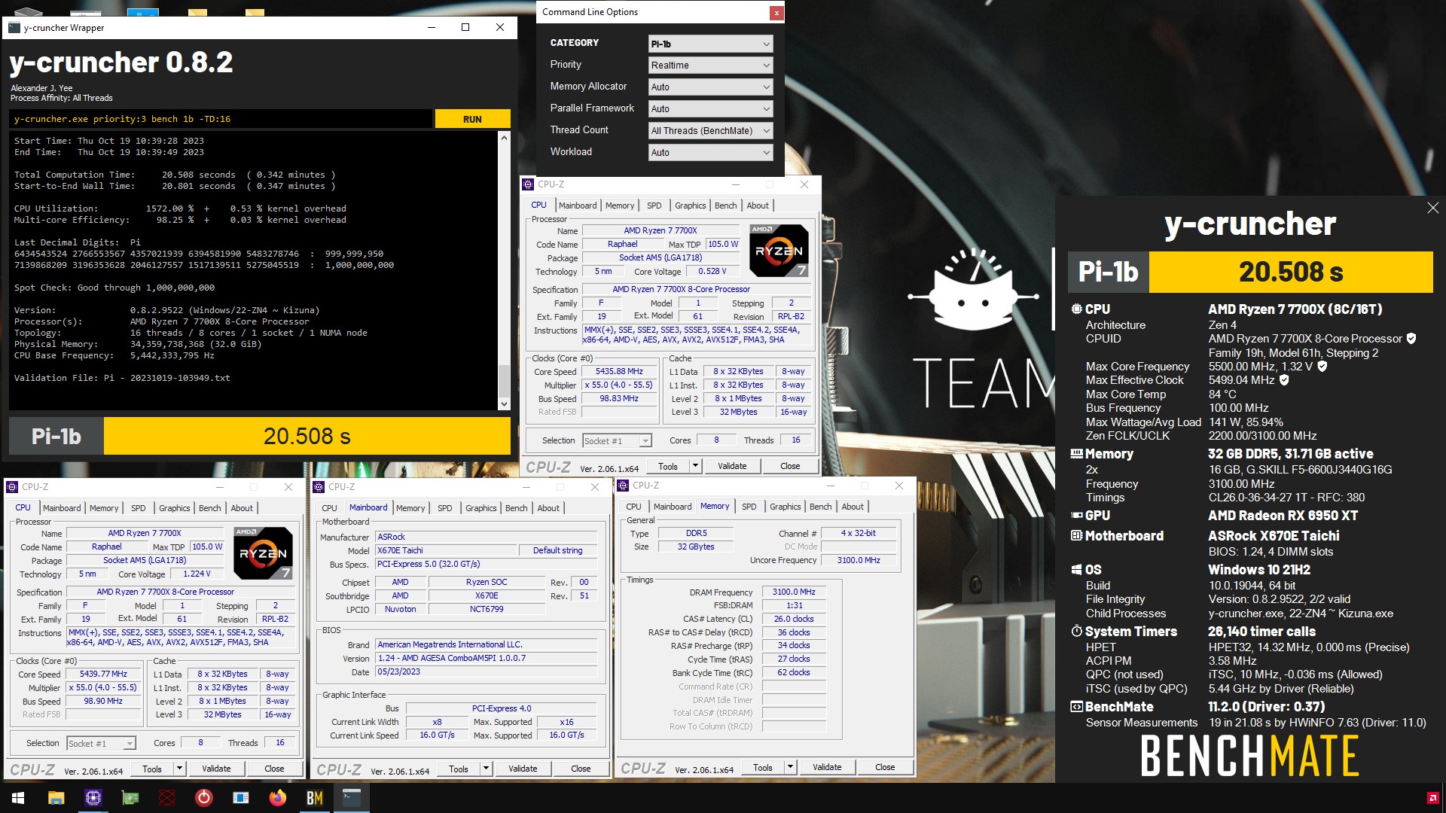Click Validate in CPU-Z under Command Line Options
1446x813 pixels.
[732, 466]
